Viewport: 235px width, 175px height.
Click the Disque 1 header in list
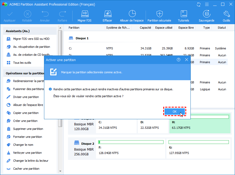[82, 38]
